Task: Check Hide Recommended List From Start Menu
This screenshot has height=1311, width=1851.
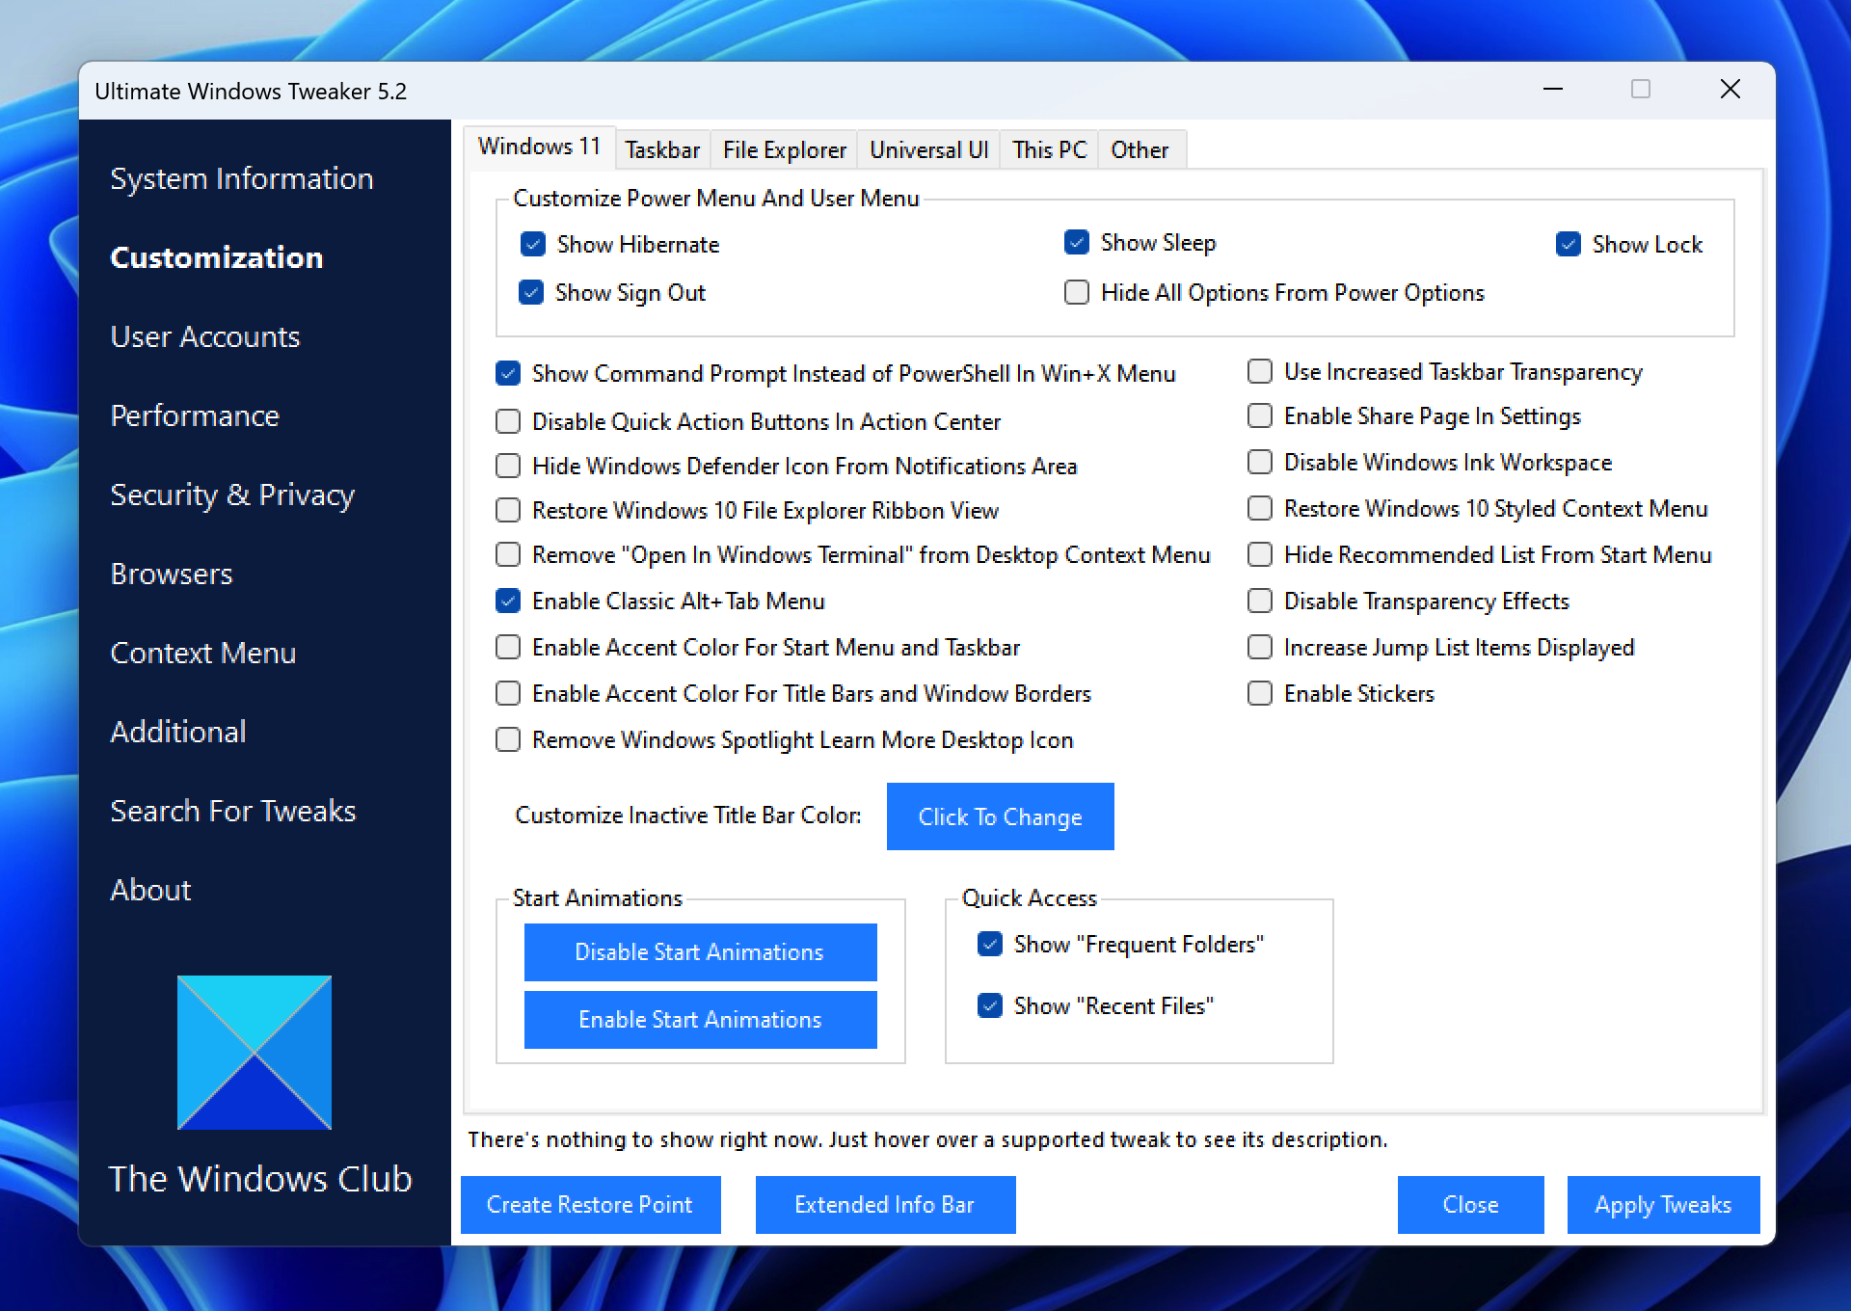Action: (x=1260, y=554)
